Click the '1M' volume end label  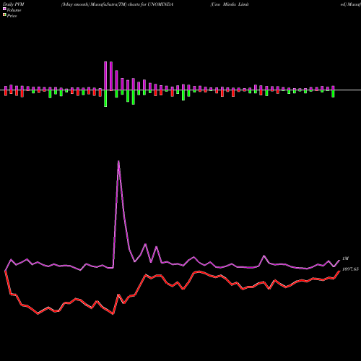coord(345,258)
